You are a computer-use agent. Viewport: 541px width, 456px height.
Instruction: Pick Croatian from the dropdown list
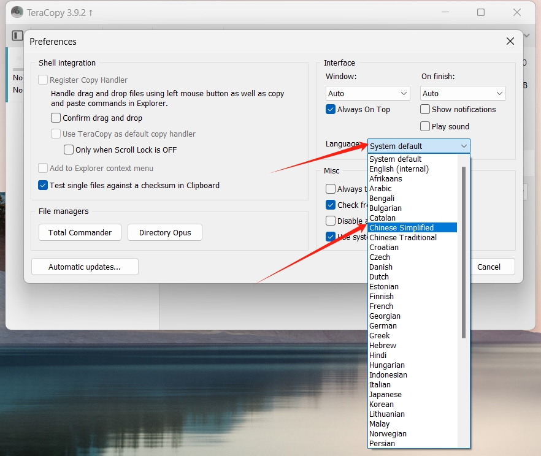(x=413, y=248)
